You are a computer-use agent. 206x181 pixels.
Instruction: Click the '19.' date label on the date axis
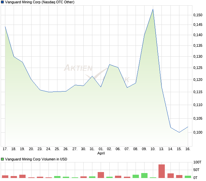22,149
